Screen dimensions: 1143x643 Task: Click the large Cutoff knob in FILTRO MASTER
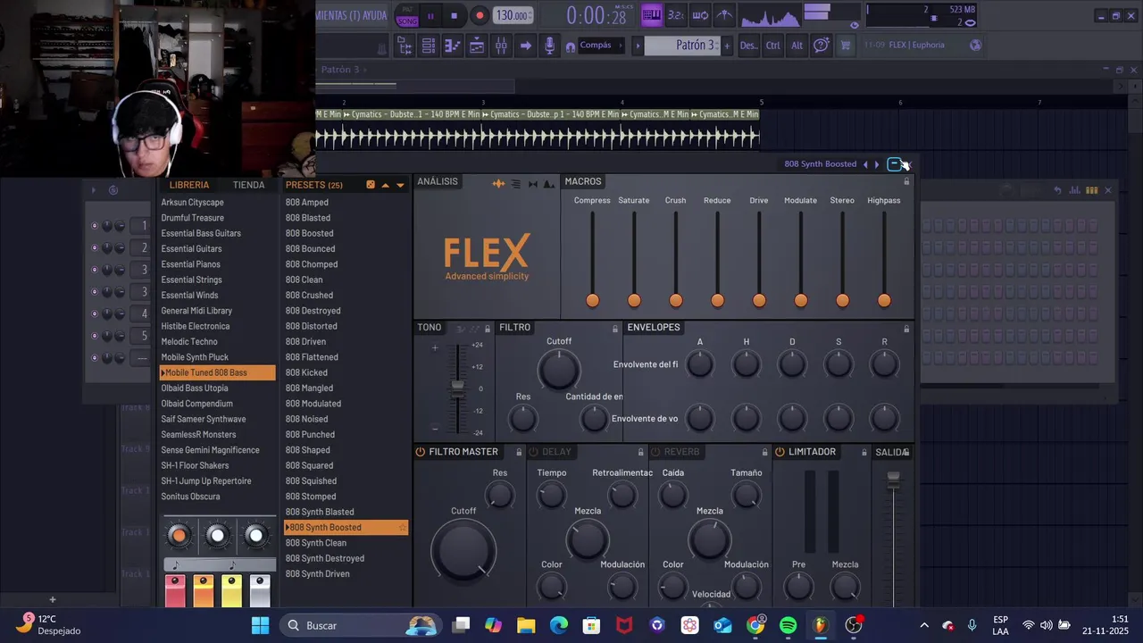click(463, 551)
